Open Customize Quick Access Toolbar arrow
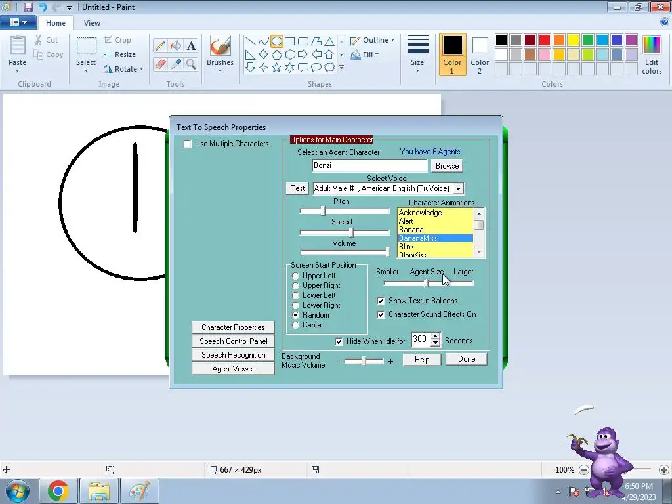Image resolution: width=672 pixels, height=504 pixels. [69, 7]
